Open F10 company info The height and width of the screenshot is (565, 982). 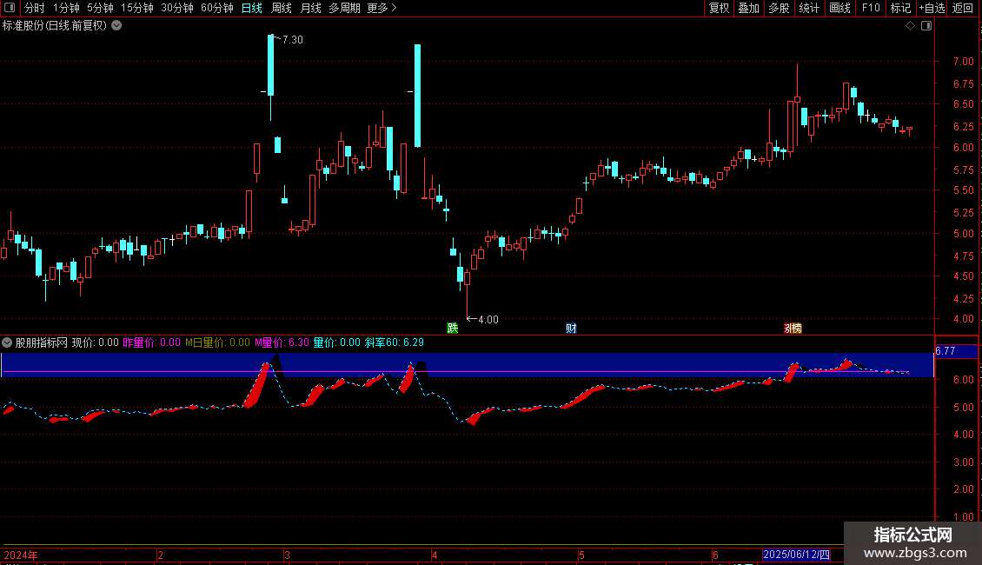tap(871, 8)
